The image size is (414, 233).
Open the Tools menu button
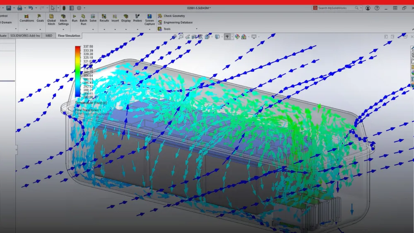tap(164, 29)
